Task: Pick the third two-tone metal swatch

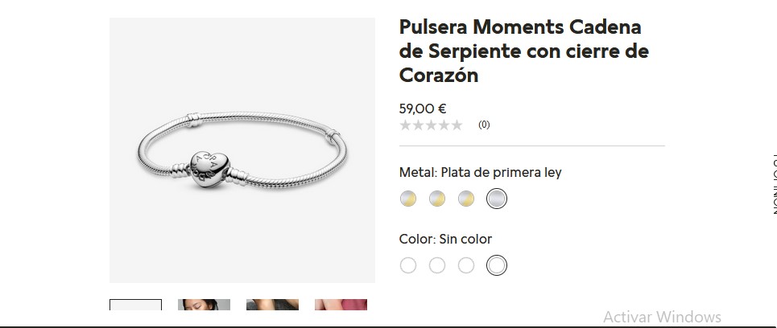Action: (466, 199)
